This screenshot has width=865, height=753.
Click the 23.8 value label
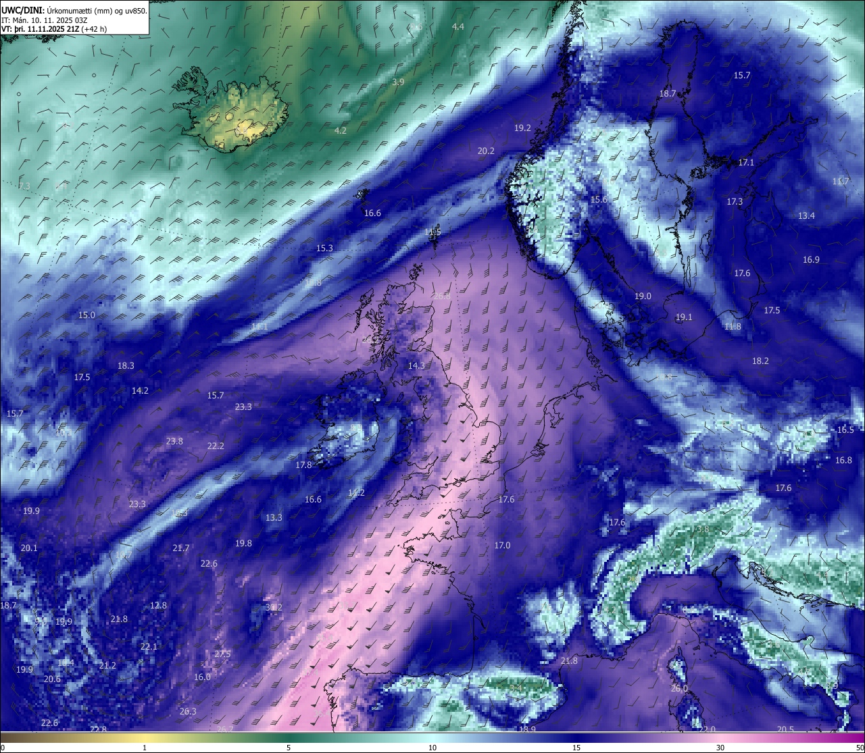[174, 441]
